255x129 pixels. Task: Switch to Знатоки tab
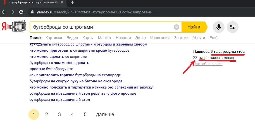pos(181,38)
